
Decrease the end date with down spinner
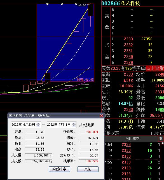point(74,126)
